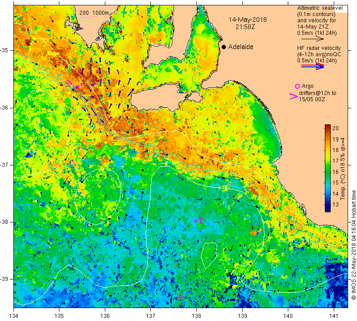Click the latitude axis label -35
This screenshot has width=357, height=321.
(x=4, y=50)
